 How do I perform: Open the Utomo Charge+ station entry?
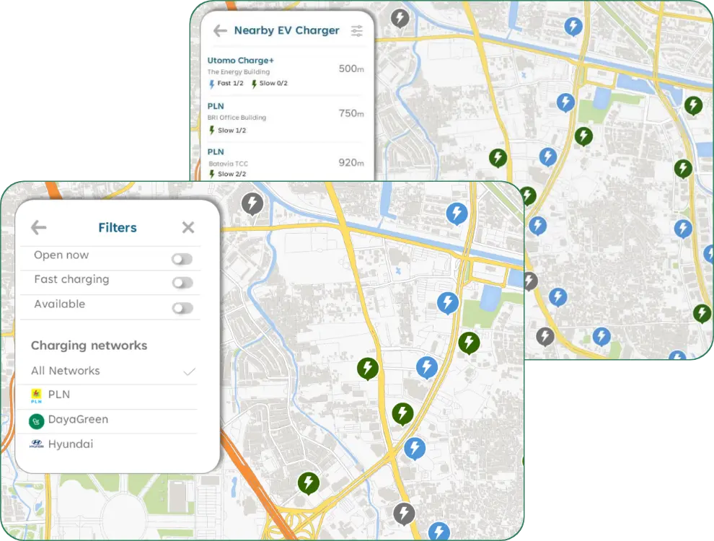tap(286, 72)
